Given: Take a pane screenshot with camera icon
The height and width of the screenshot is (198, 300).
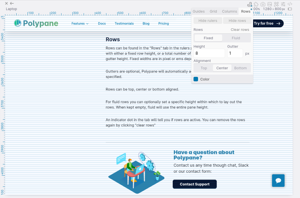Looking at the screenshot, I should [263, 4].
